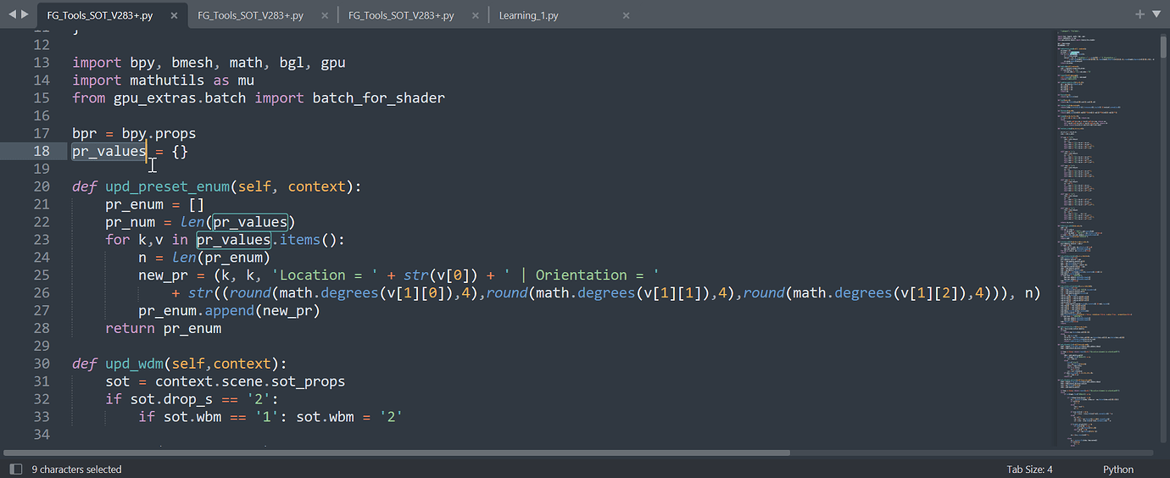Image resolution: width=1170 pixels, height=478 pixels.
Task: Click inside the code minimap
Action: point(1106,237)
